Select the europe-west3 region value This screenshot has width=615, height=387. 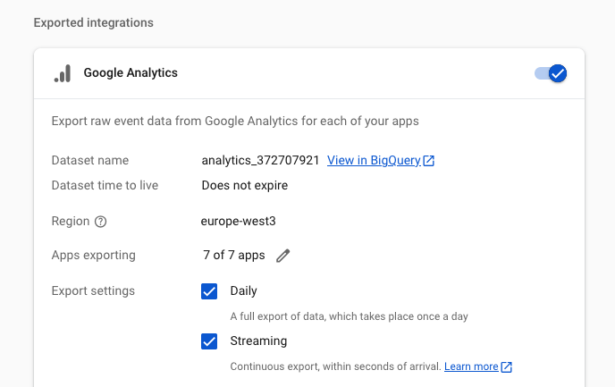click(238, 221)
